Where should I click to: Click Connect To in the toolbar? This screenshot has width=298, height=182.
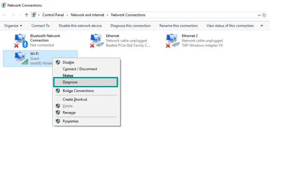[41, 26]
